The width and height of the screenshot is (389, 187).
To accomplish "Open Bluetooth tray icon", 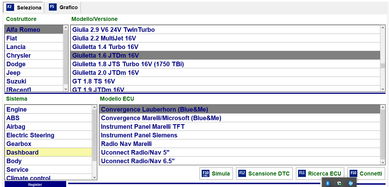I will [x=327, y=183].
